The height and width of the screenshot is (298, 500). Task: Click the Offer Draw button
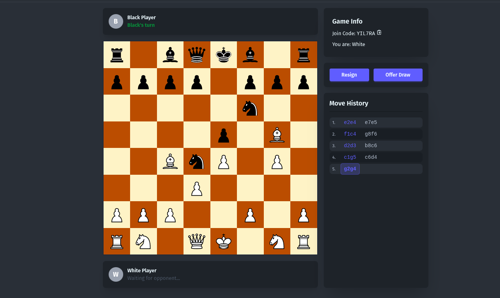[398, 75]
